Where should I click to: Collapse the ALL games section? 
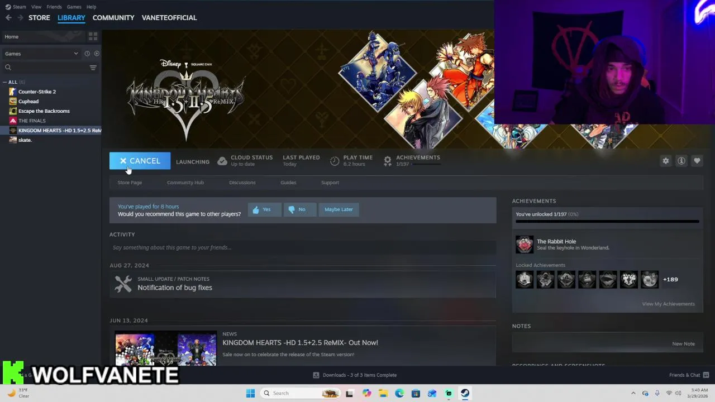point(6,82)
